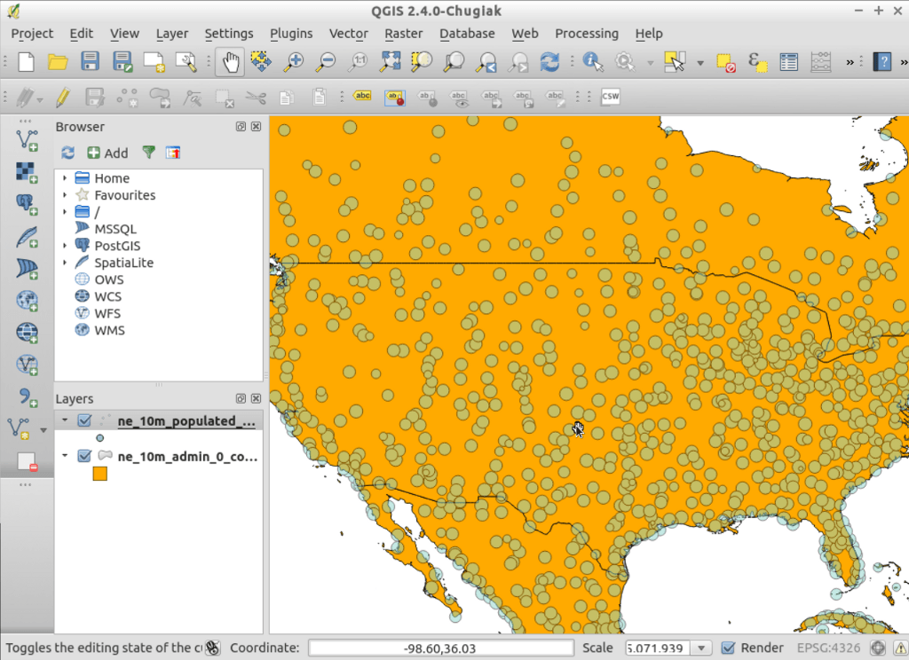
Task: Click the EPSG:4326 projection label
Action: coord(830,648)
